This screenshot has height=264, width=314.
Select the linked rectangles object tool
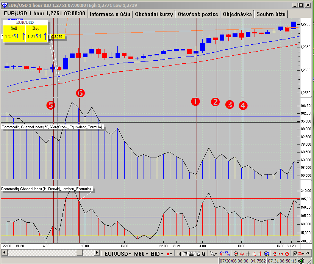(x=228, y=254)
